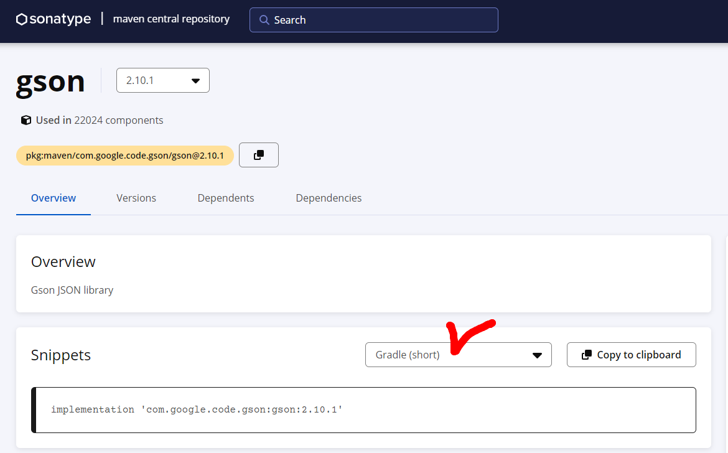Click the magnifier icon in the search box
728x453 pixels.
(x=264, y=20)
